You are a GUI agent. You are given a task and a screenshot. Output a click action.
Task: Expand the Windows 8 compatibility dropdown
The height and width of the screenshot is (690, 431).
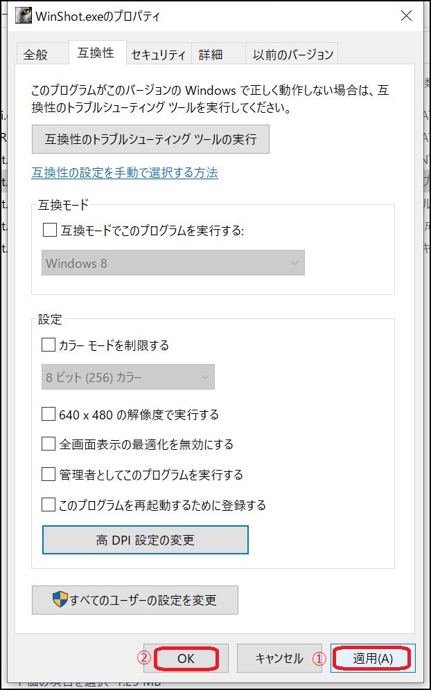(x=173, y=263)
